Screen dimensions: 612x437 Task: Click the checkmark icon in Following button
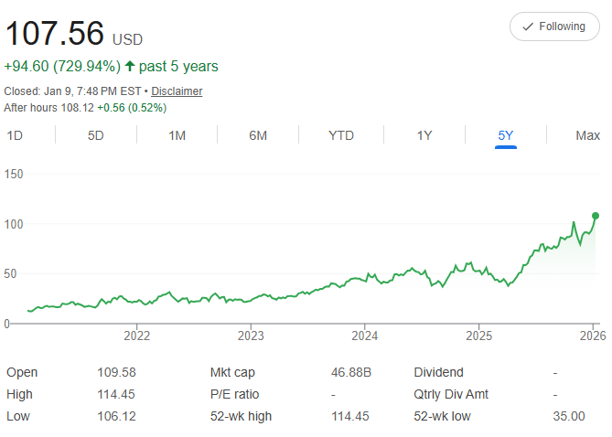(x=528, y=27)
